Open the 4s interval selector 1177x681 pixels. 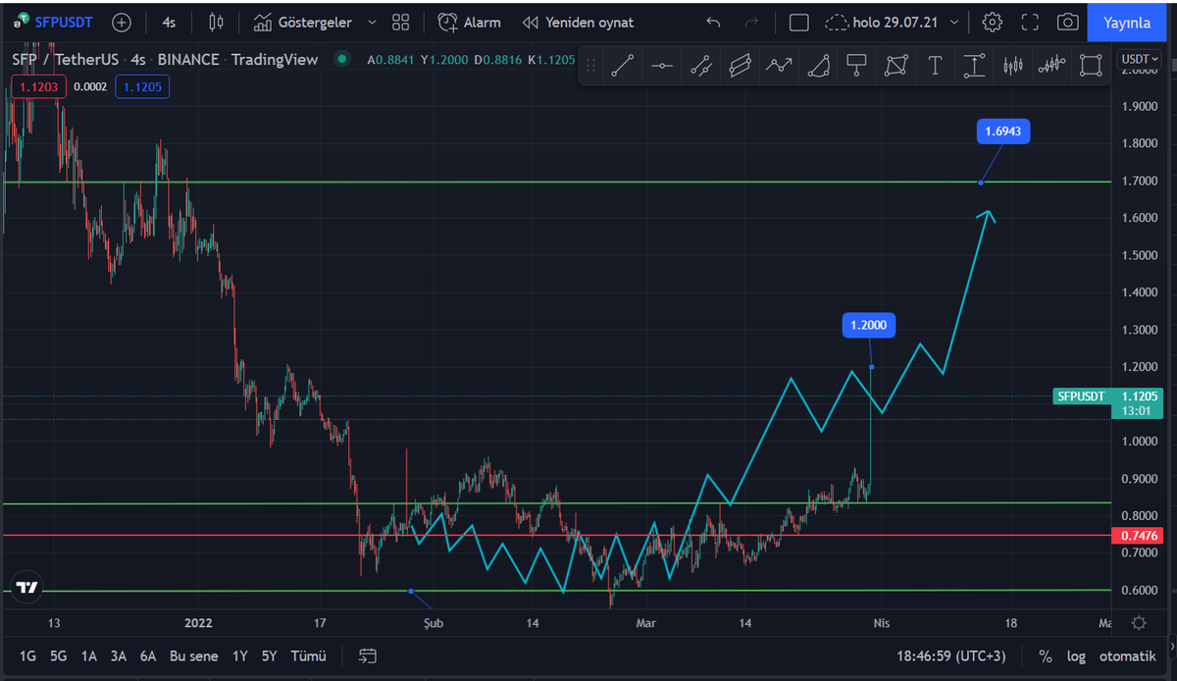170,22
